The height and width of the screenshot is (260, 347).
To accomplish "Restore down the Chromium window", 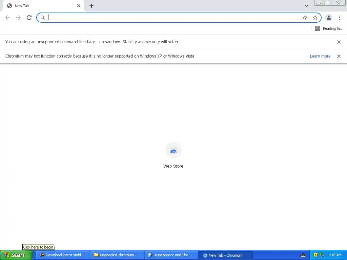I will pos(327,3).
